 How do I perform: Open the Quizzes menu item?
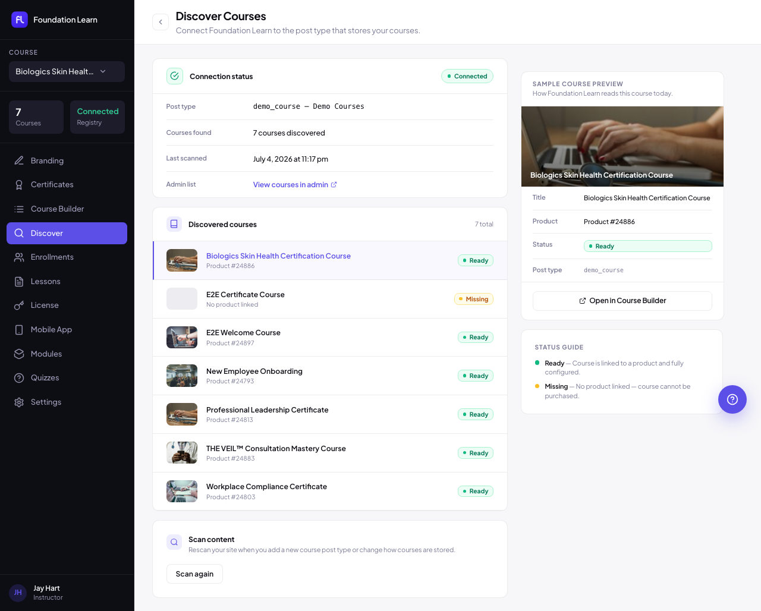(67, 378)
